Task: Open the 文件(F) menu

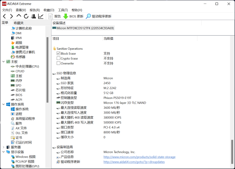Action: (x=7, y=10)
